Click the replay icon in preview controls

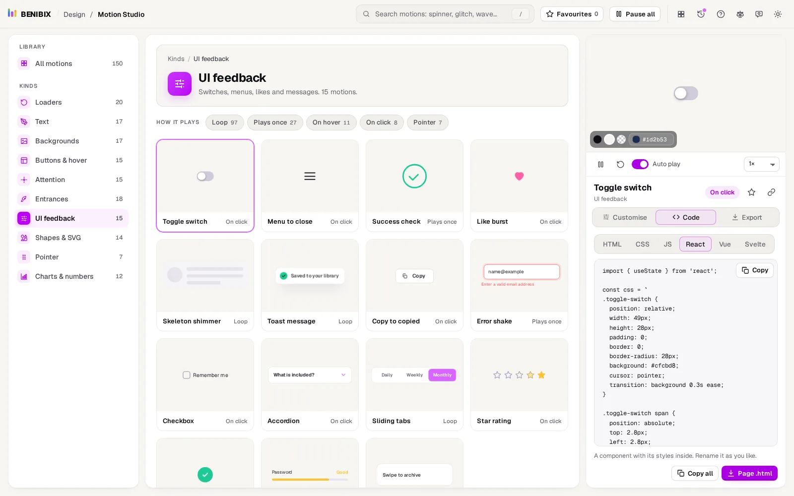point(620,164)
